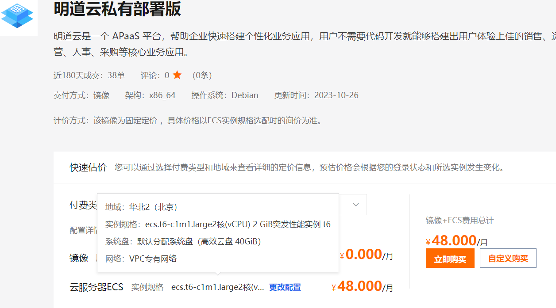556x308 pixels.
Task: Click the truncated ecs.t6-c1m1.large instance spec text
Action: pos(217,287)
